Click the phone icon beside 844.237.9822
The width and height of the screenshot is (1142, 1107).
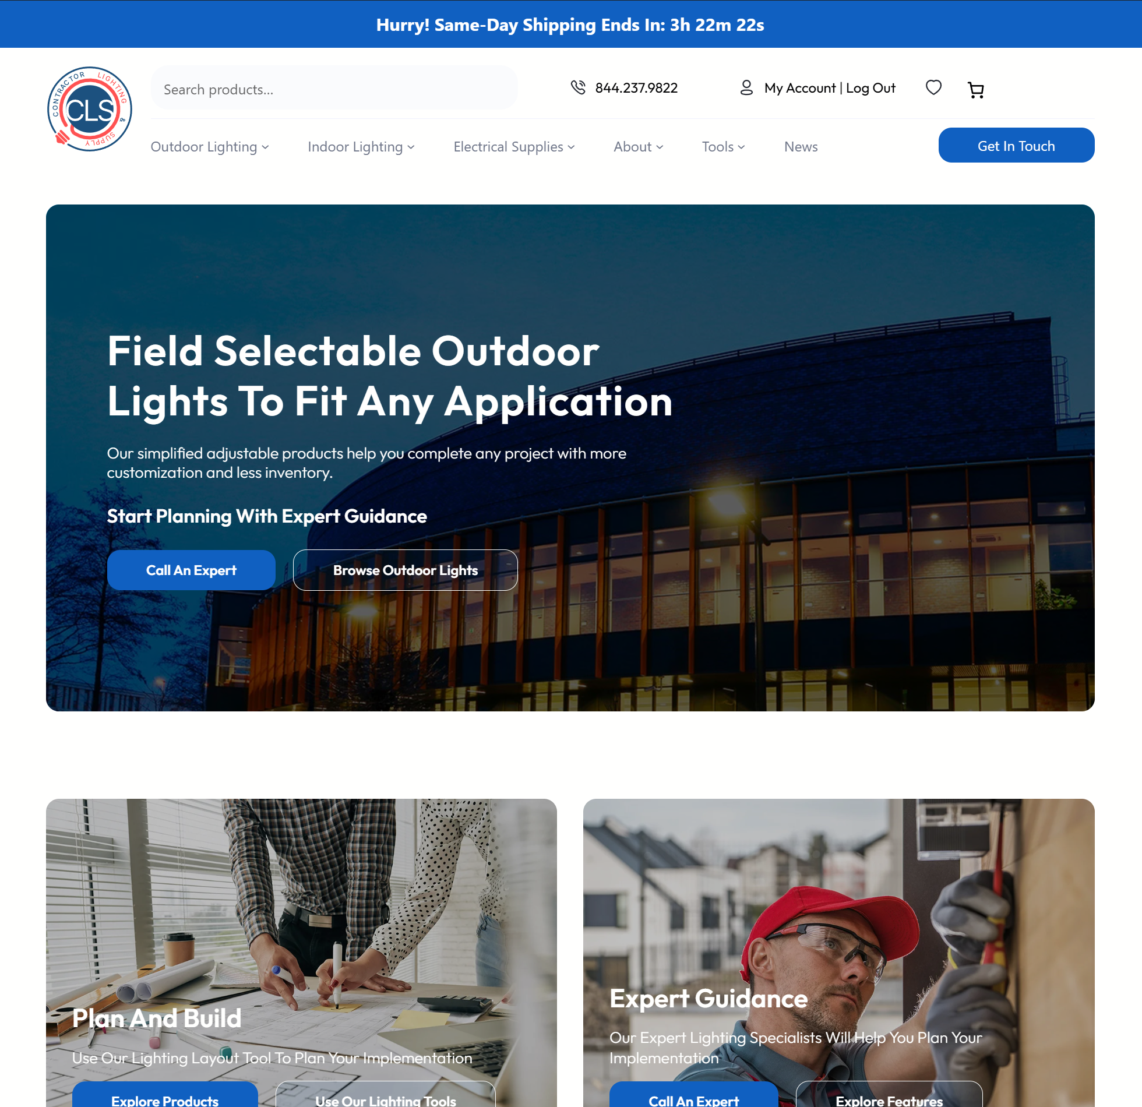click(x=577, y=87)
